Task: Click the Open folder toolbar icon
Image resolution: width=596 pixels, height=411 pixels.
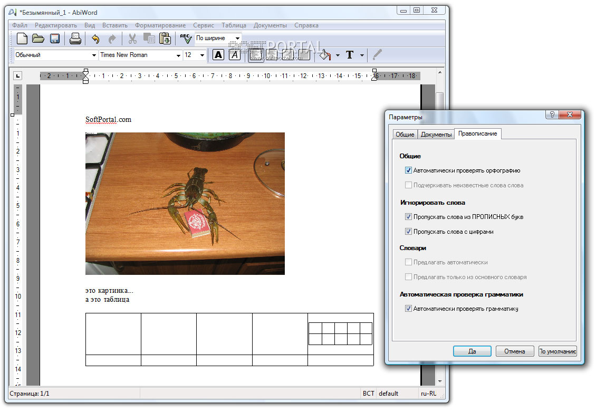Action: [38, 39]
